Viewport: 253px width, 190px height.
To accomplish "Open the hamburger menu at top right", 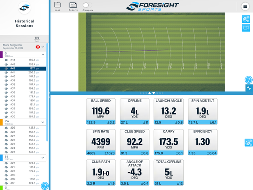I will click(245, 6).
